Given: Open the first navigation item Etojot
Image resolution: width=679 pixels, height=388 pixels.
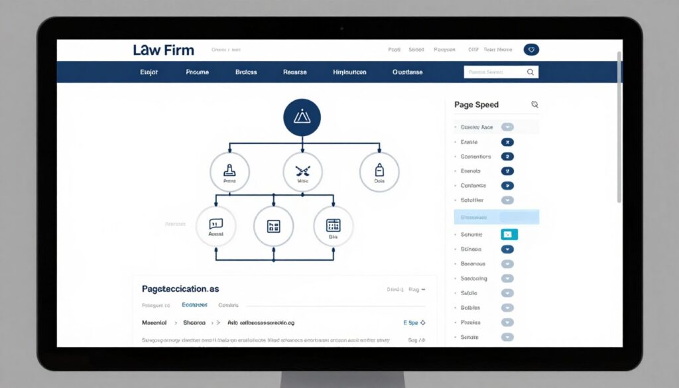Looking at the screenshot, I should click(149, 72).
